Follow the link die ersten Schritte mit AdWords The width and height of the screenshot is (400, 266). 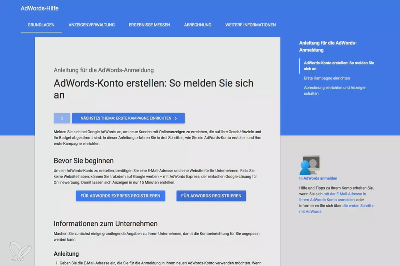point(336,208)
